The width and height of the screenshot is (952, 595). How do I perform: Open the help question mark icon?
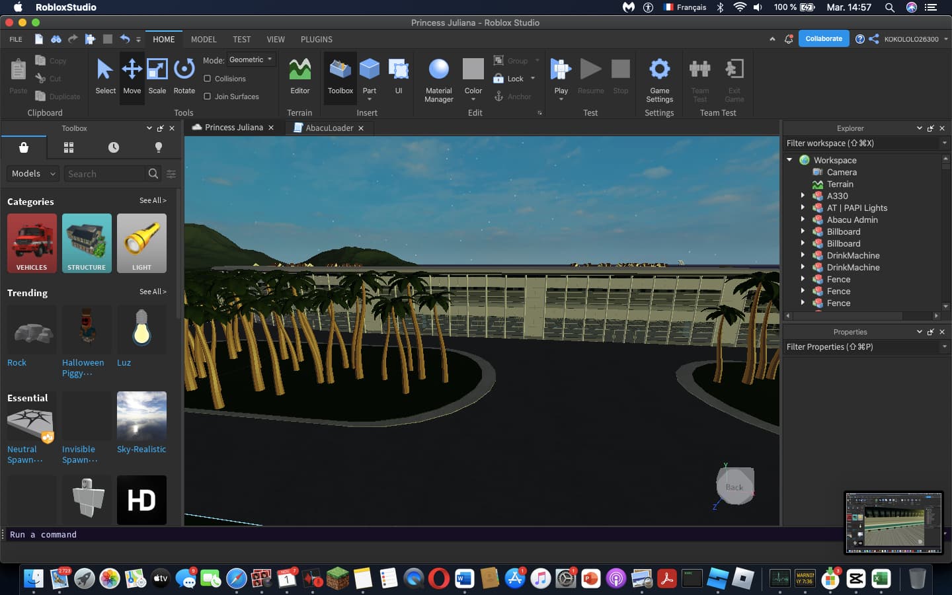tap(859, 39)
